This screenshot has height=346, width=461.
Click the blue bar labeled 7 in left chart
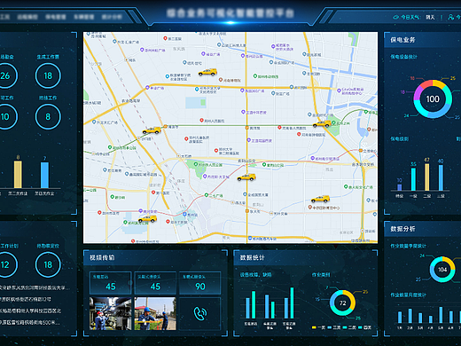click(x=44, y=175)
